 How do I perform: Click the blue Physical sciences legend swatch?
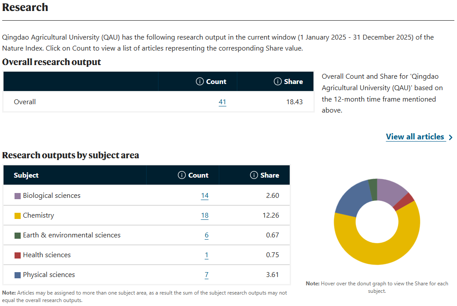pos(18,275)
